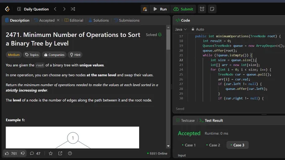Image resolution: width=285 pixels, height=160 pixels.
Task: Open the 47 comments discussion
Action: [35, 153]
